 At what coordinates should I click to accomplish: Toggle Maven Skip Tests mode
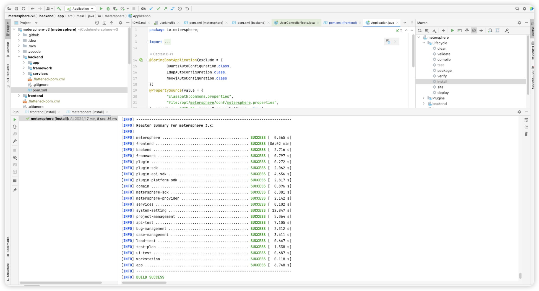[474, 30]
